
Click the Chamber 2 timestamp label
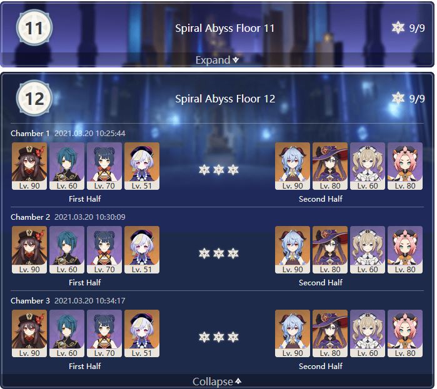pyautogui.click(x=90, y=217)
